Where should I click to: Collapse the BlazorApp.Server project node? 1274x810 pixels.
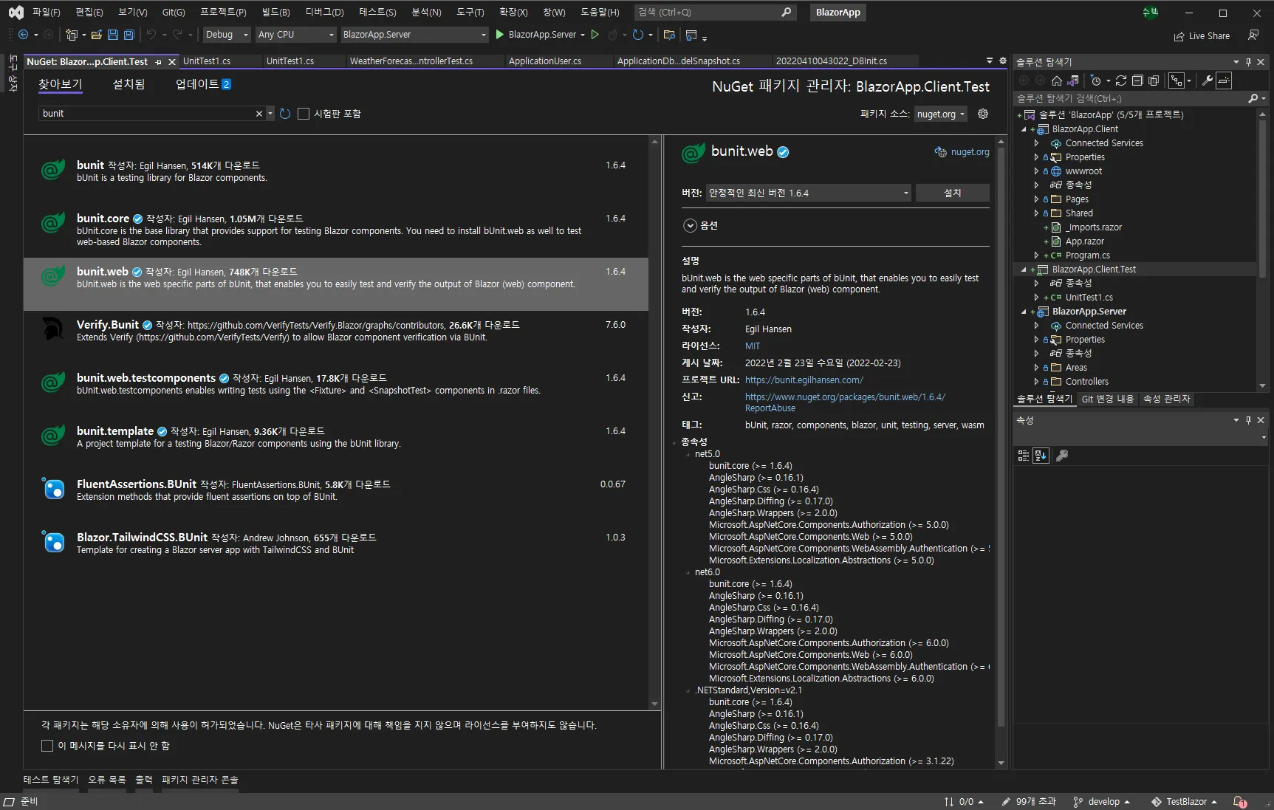pyautogui.click(x=1024, y=312)
